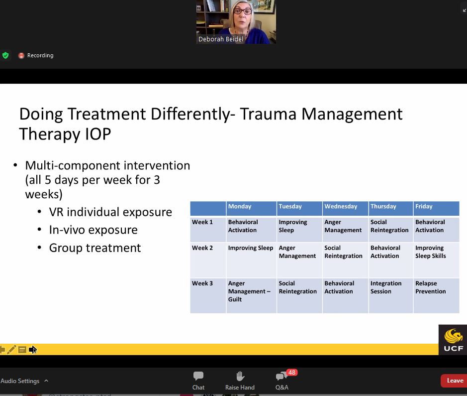Click the Tuesday column header
This screenshot has width=467, height=396.
pos(299,208)
